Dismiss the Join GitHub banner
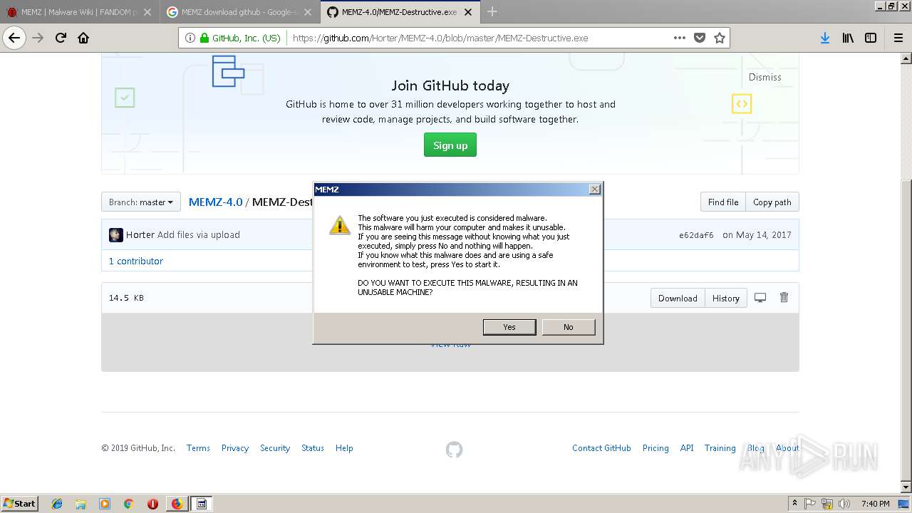The image size is (912, 513). click(765, 77)
